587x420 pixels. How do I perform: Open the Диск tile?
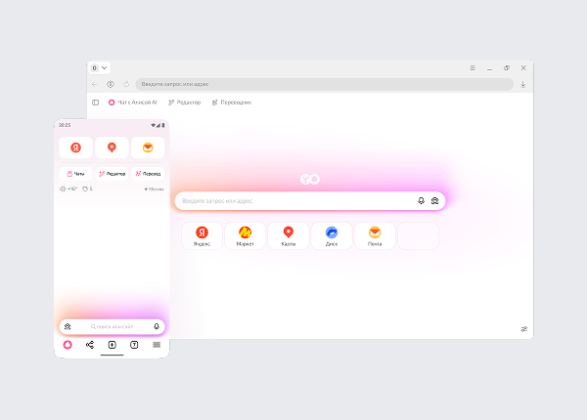point(332,236)
